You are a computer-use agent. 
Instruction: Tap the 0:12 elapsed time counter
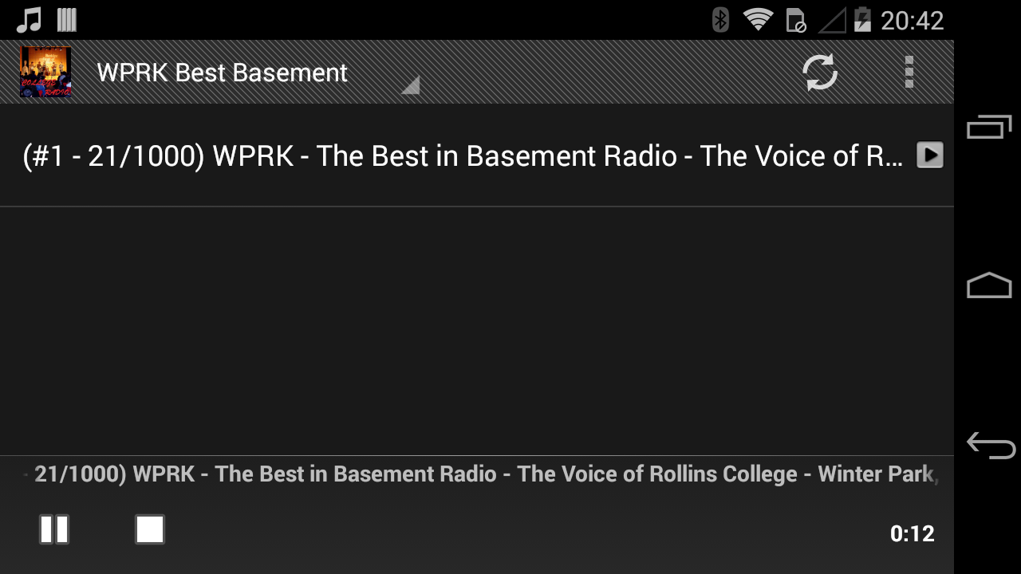(x=912, y=533)
